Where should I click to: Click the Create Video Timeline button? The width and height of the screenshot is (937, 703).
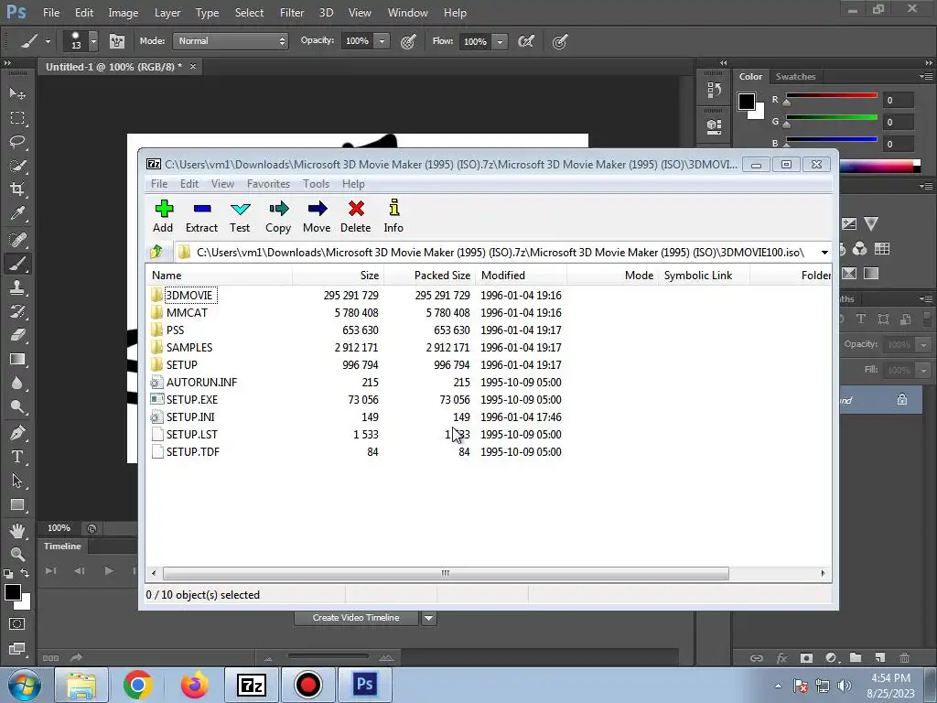tap(356, 618)
